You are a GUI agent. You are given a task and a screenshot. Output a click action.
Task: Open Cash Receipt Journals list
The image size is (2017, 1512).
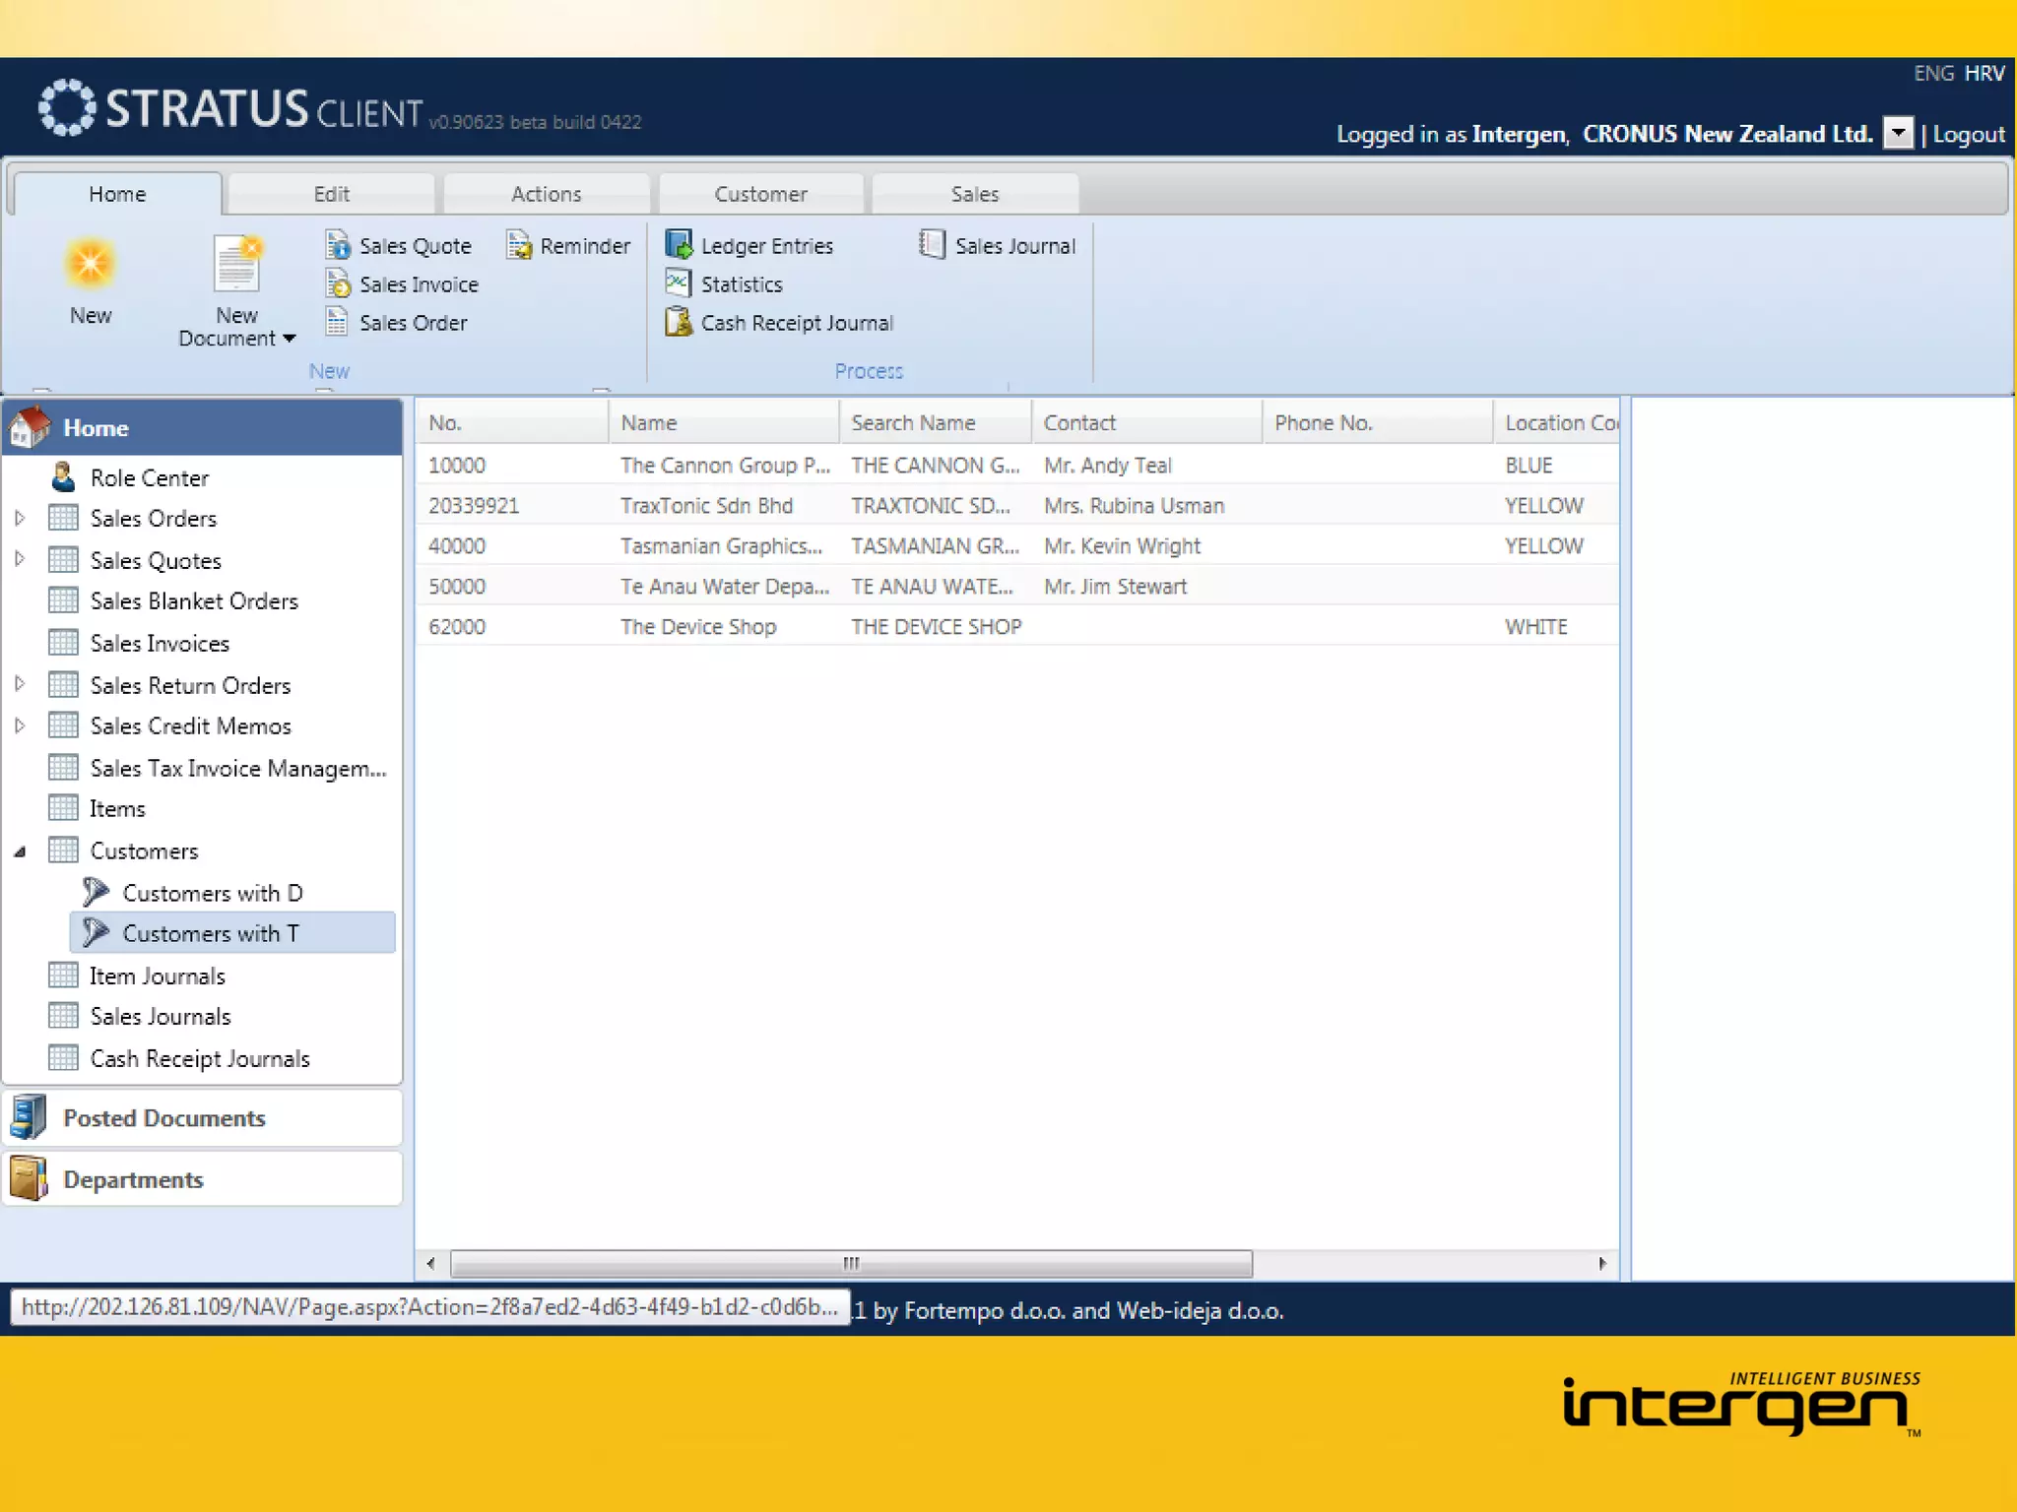click(x=199, y=1059)
